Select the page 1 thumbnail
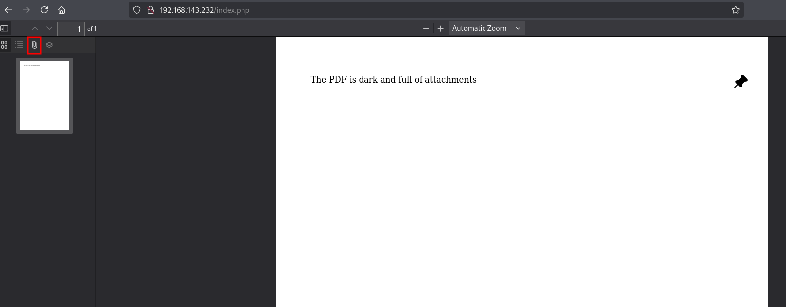 tap(45, 96)
